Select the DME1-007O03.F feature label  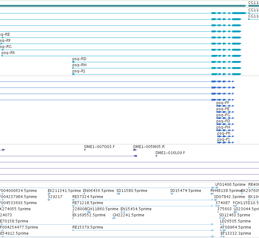point(100,147)
